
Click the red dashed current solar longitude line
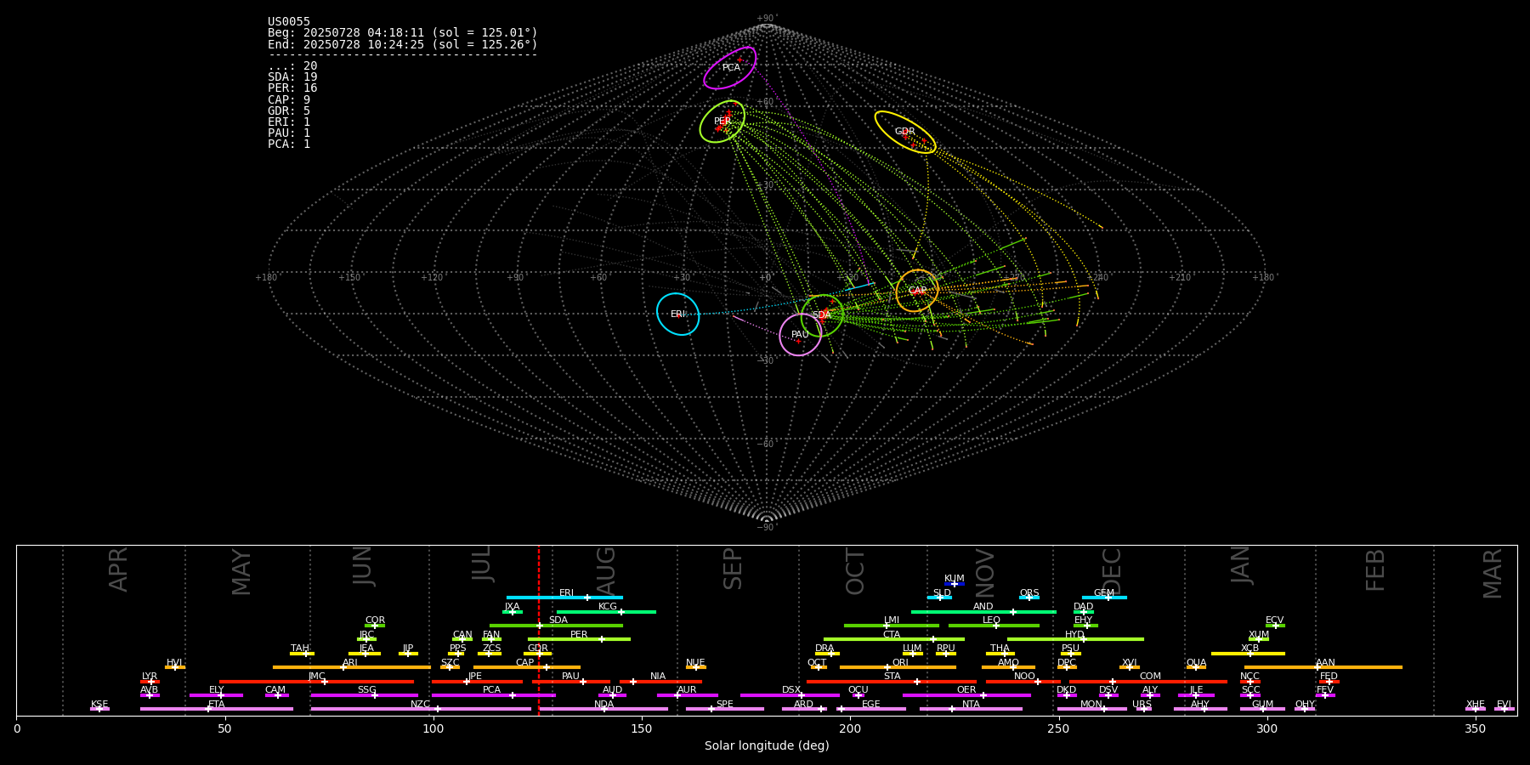[538, 630]
